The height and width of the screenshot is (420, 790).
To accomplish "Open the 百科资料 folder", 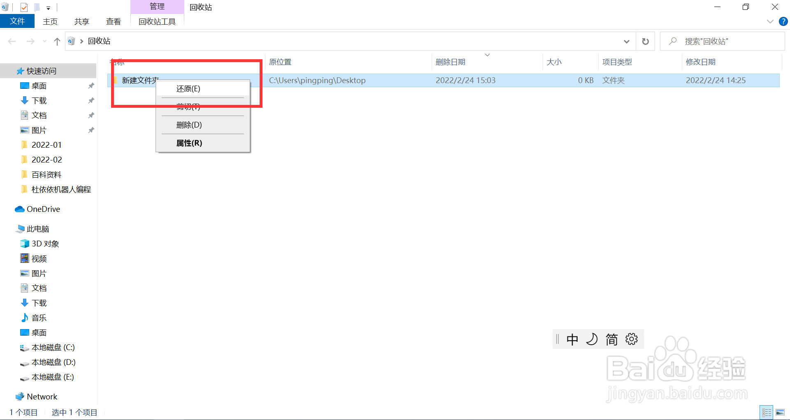I will tap(46, 175).
